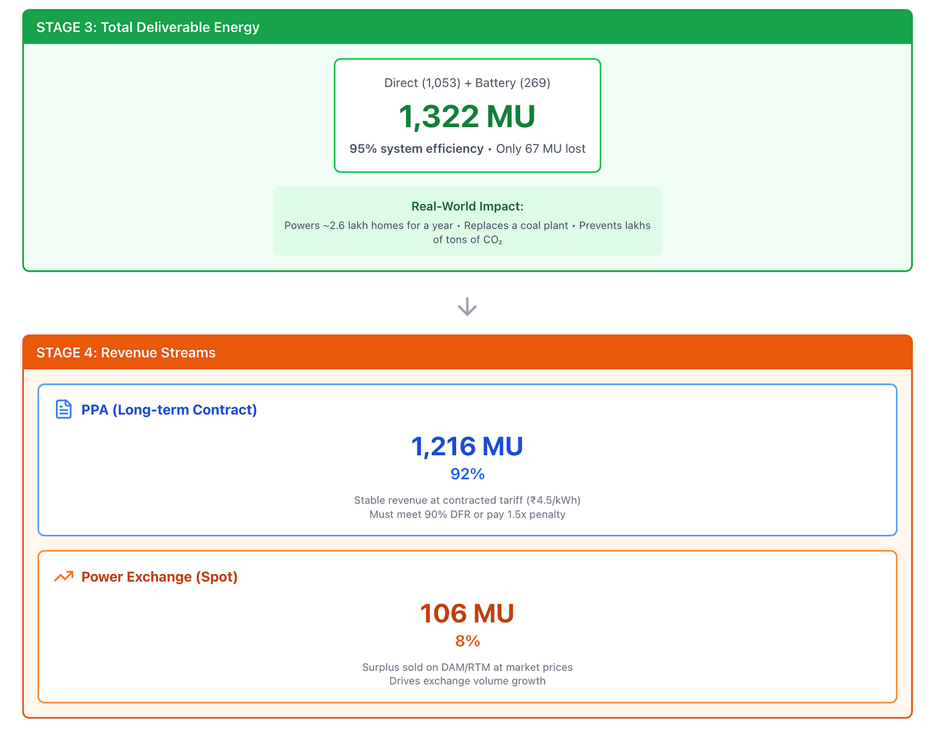Image resolution: width=934 pixels, height=730 pixels.
Task: Click 'Stable revenue at contracted tariff' text
Action: [467, 500]
